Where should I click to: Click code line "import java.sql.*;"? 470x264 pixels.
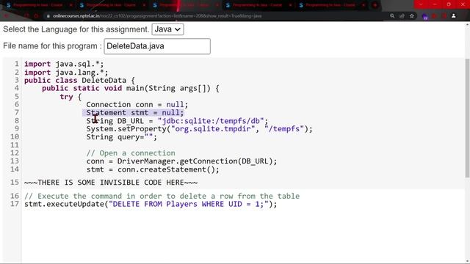click(64, 64)
